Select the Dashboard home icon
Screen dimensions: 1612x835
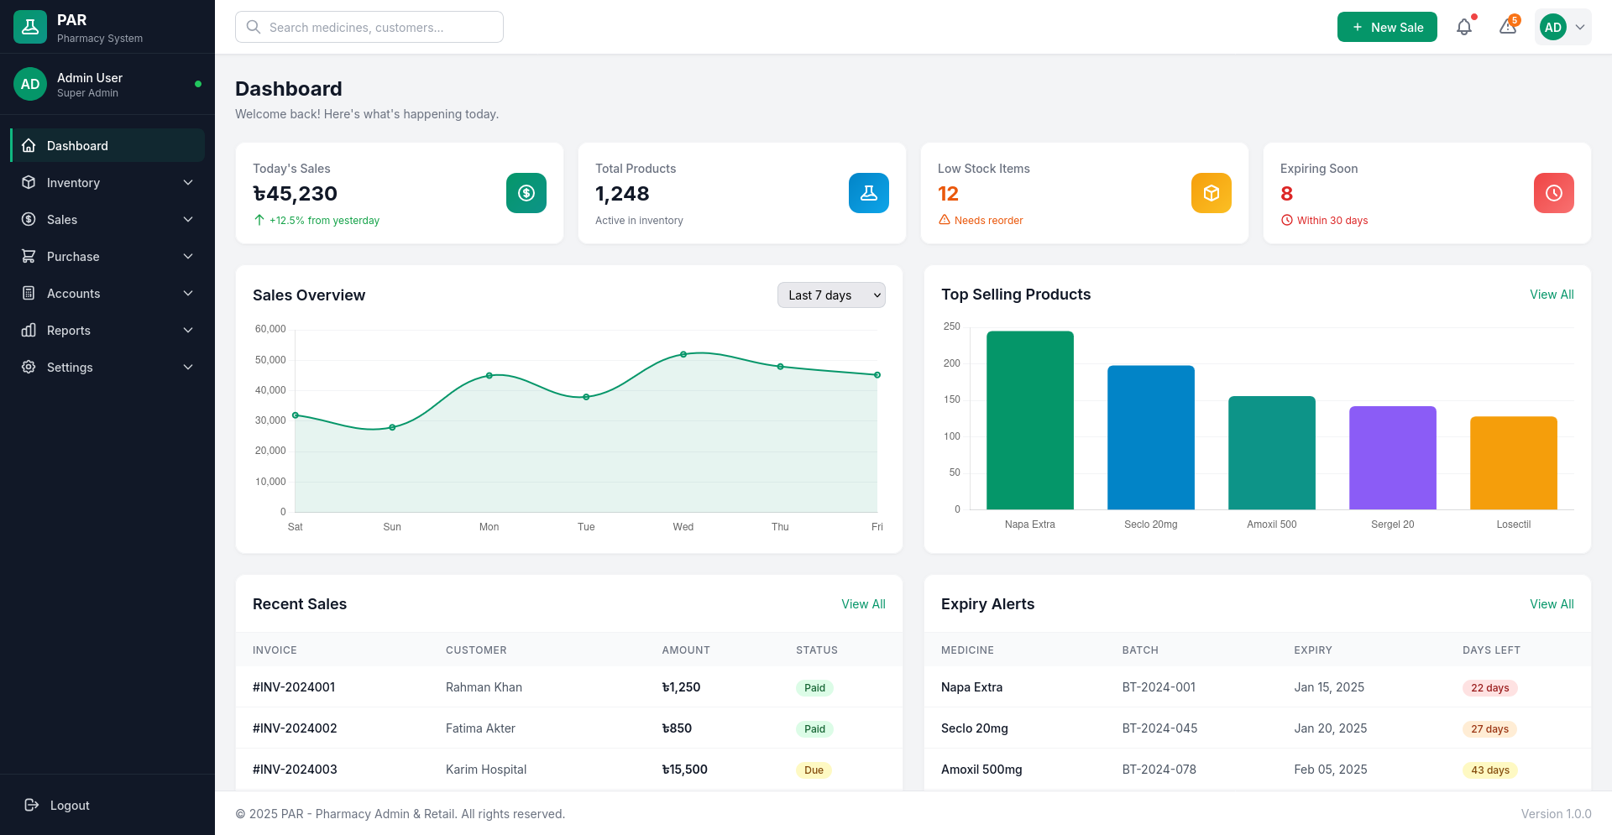pos(29,145)
